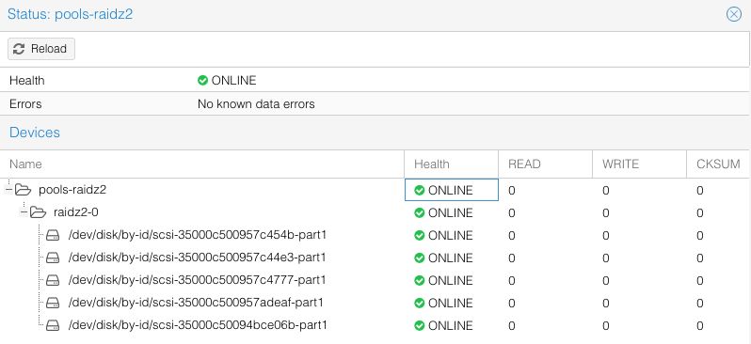Click WRITE value 0 in 957adeaf disk row

click(606, 303)
